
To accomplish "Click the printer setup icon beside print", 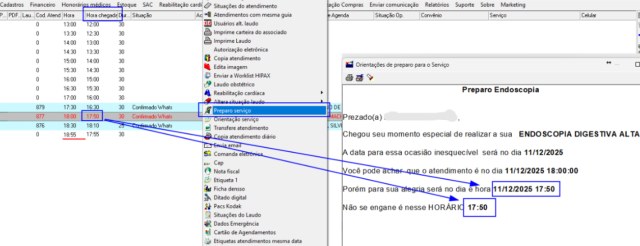I will pos(359,78).
